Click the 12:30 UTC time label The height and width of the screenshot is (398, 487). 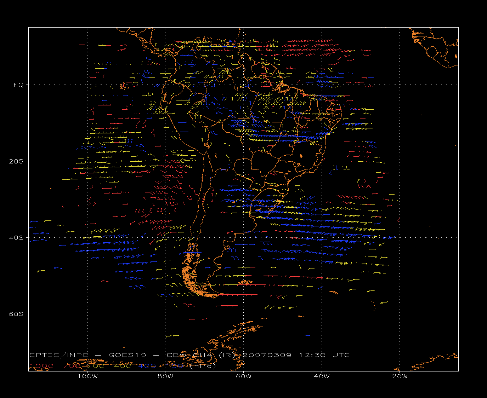click(x=325, y=355)
